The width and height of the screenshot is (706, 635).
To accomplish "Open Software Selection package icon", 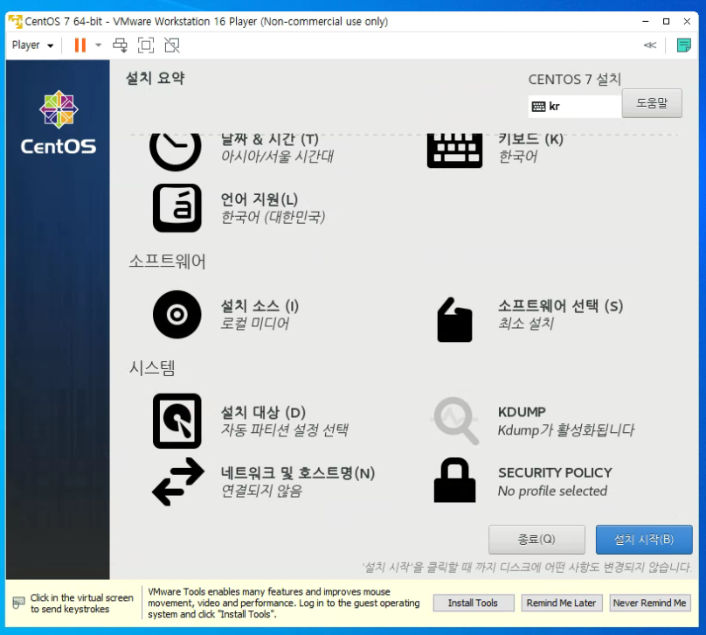I will click(x=454, y=319).
